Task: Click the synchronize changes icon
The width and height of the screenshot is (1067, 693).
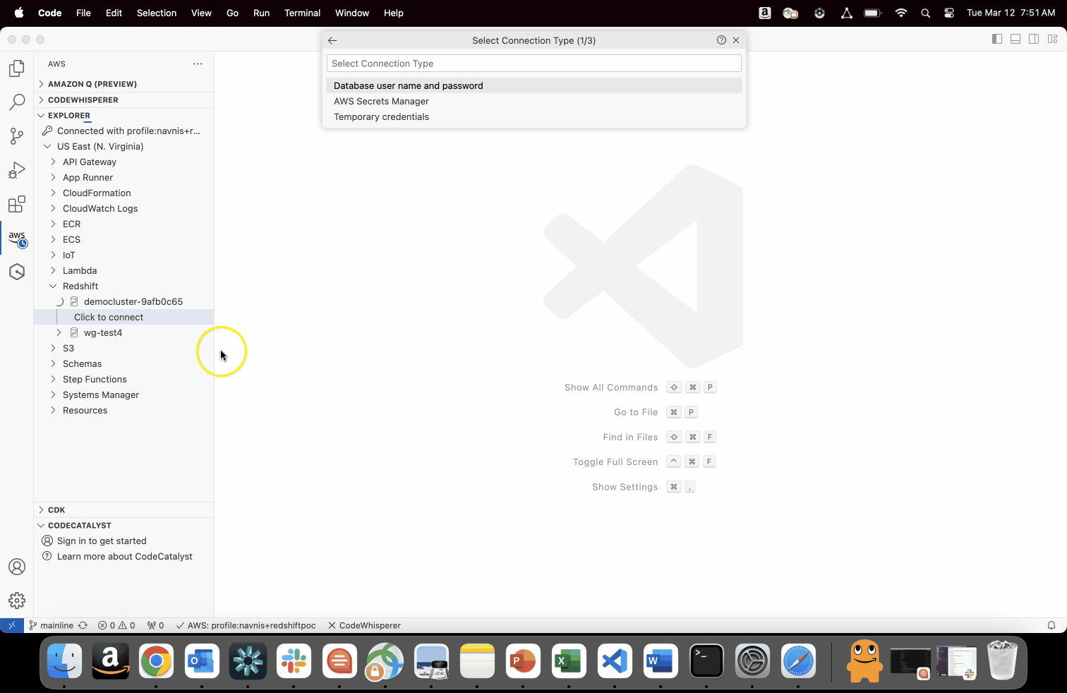Action: (x=83, y=625)
